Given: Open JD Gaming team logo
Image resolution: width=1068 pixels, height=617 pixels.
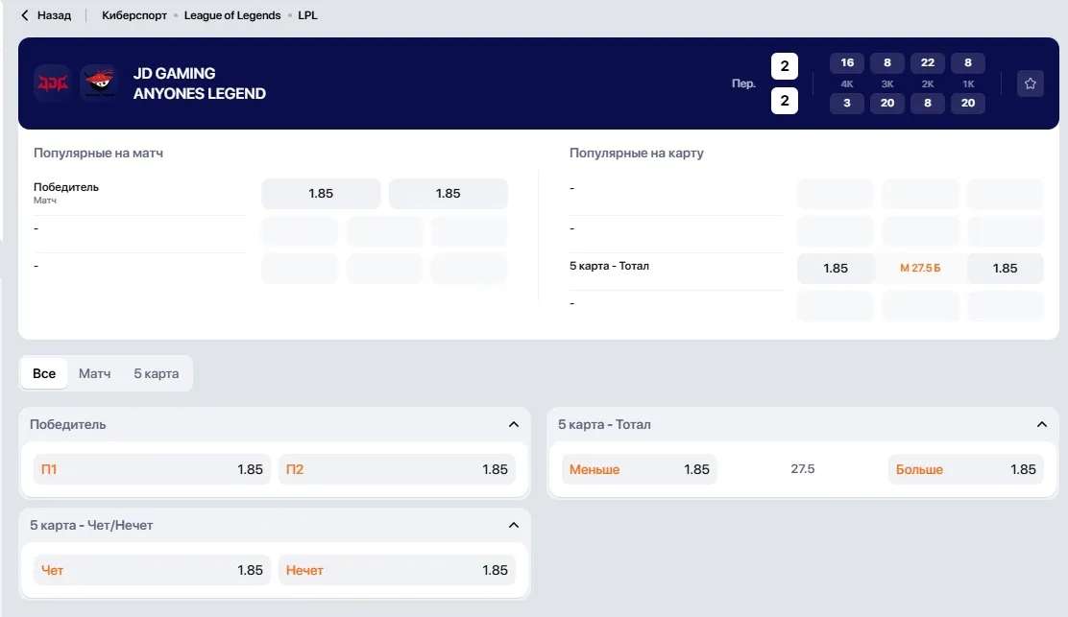Looking at the screenshot, I should 53,83.
